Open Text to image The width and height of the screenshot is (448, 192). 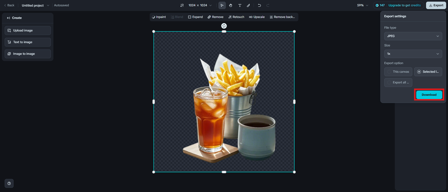pyautogui.click(x=28, y=42)
